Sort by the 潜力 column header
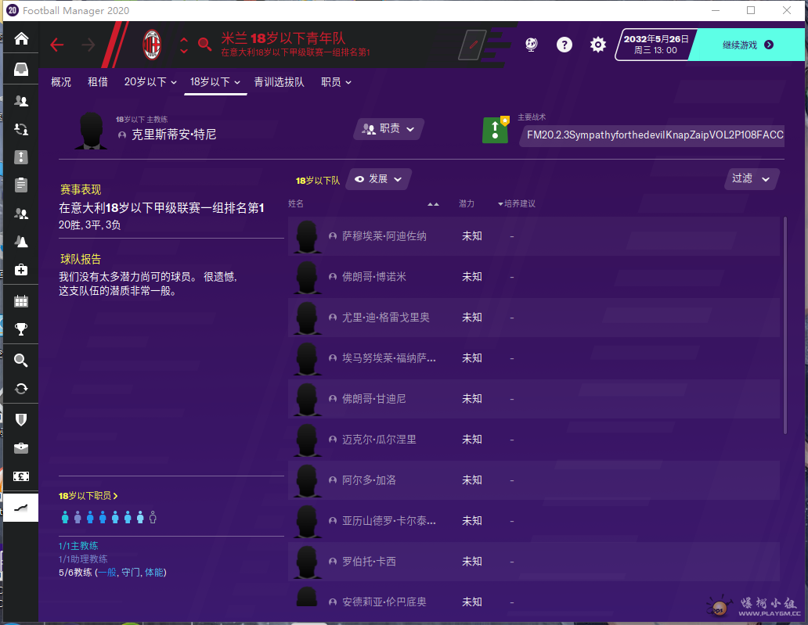This screenshot has width=808, height=625. tap(467, 204)
